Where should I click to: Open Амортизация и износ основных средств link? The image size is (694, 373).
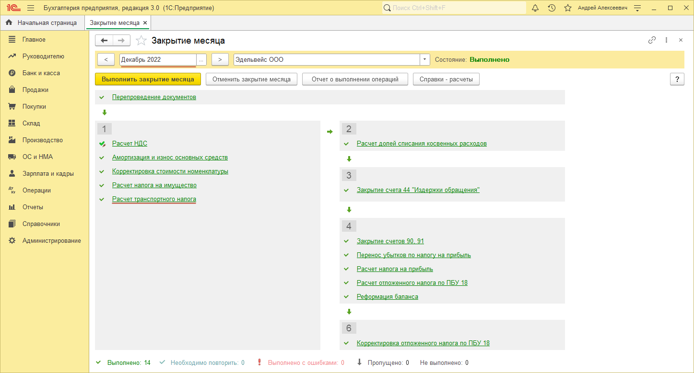(x=170, y=157)
